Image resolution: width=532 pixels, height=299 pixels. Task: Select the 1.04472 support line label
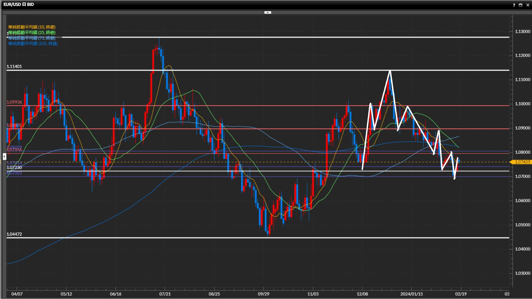[x=14, y=234]
